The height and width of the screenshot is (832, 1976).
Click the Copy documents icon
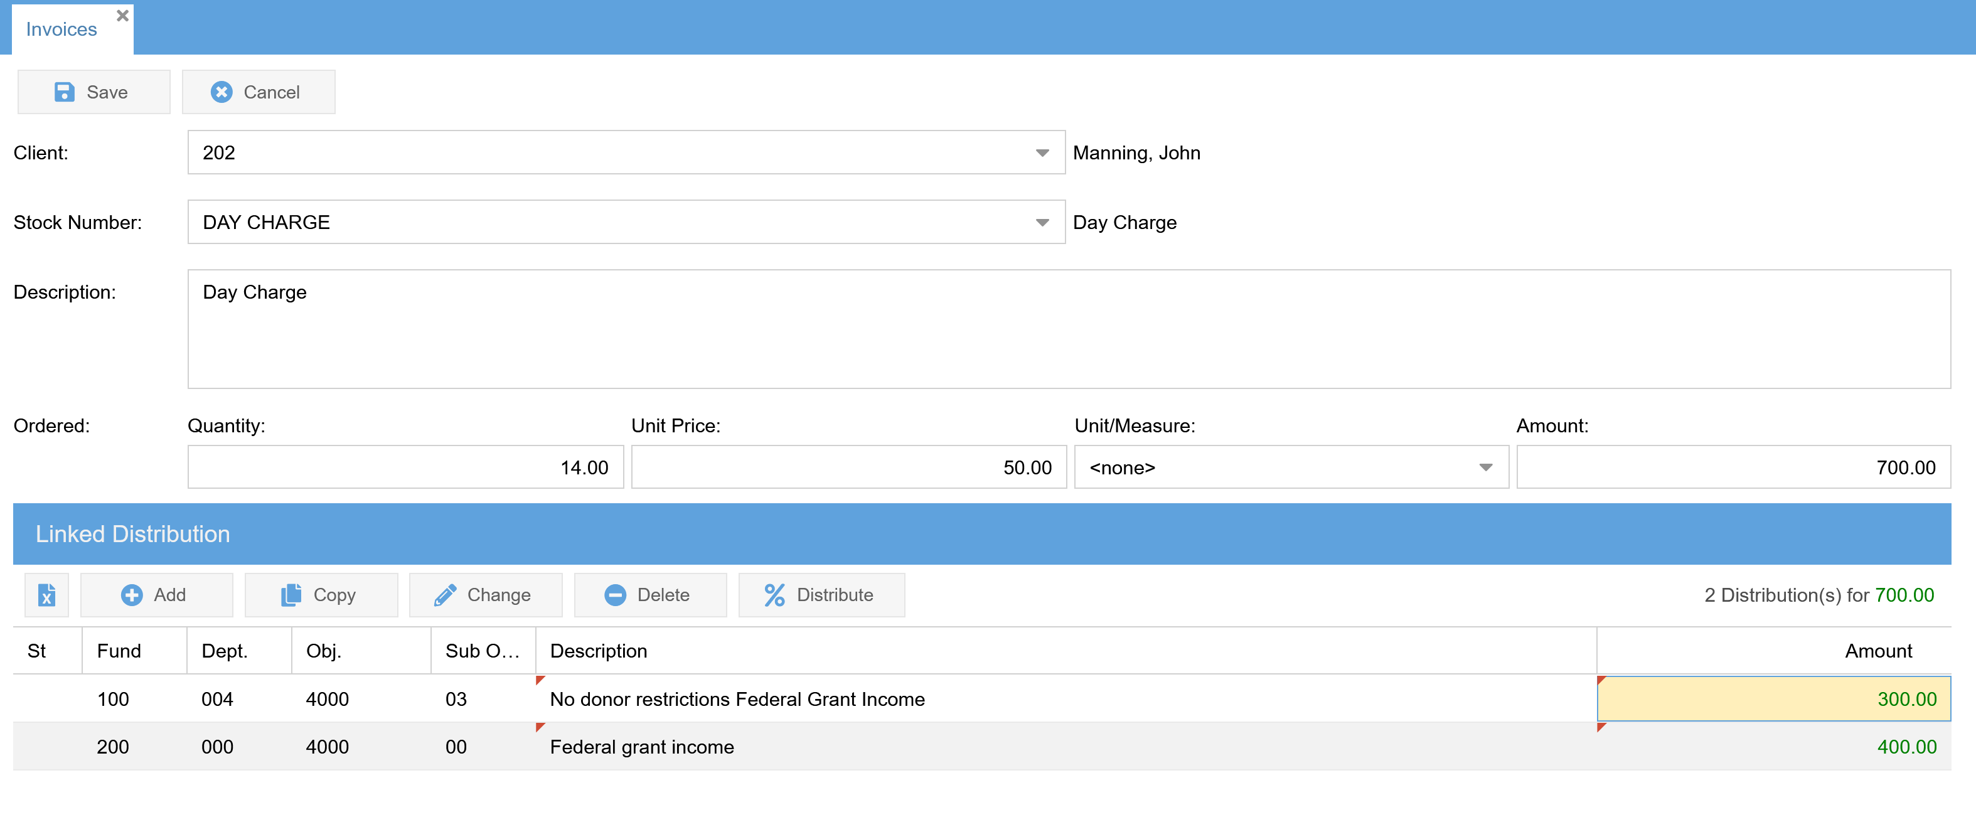click(x=291, y=595)
